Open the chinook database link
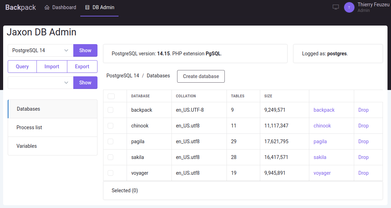The width and height of the screenshot is (391, 208). tap(322, 126)
